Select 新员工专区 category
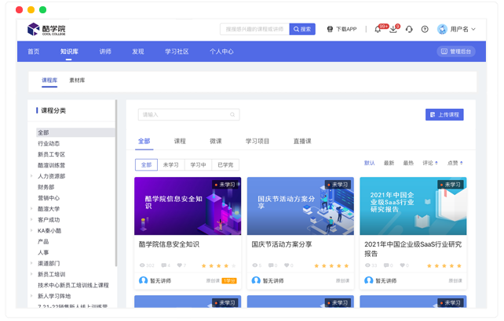Image resolution: width=504 pixels, height=321 pixels. (x=52, y=154)
